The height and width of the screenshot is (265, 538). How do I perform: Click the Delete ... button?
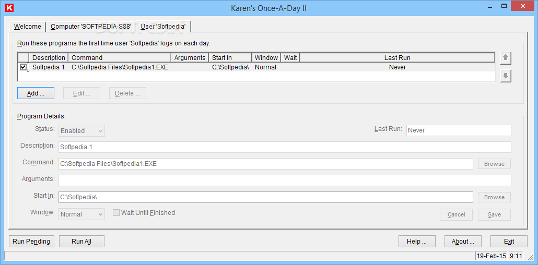coord(127,93)
